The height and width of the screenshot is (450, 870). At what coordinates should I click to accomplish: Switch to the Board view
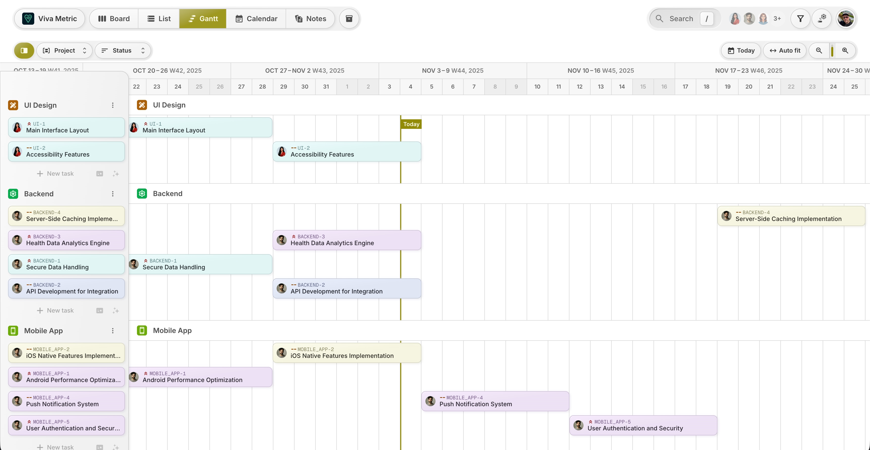114,19
